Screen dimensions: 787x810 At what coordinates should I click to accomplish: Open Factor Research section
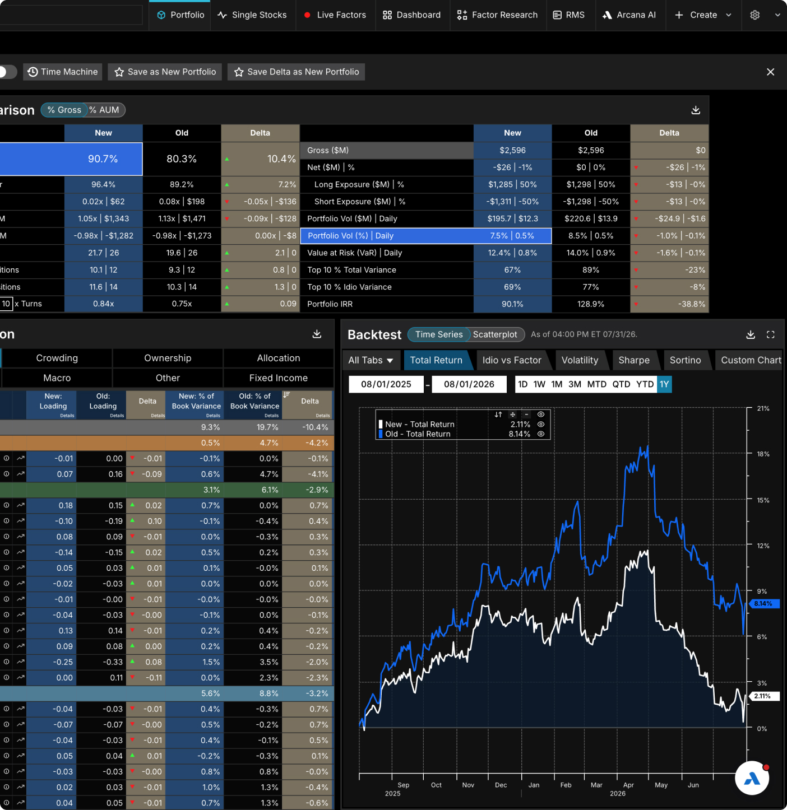click(x=497, y=15)
